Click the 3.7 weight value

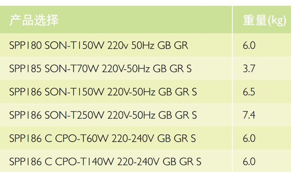tap(249, 69)
